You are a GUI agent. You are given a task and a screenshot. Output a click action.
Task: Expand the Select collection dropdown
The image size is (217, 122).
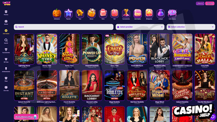191,27
